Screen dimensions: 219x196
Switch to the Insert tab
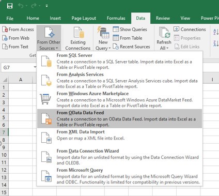(x=55, y=18)
